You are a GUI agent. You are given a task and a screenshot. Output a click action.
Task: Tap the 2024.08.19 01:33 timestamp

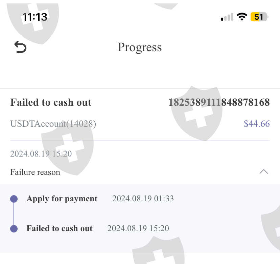click(143, 199)
